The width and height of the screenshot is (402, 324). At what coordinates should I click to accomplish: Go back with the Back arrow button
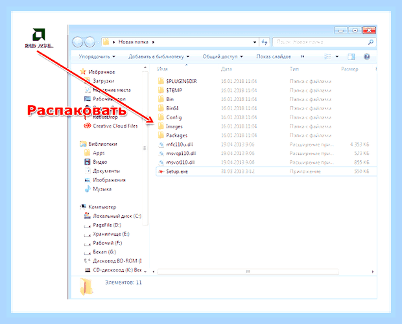pyautogui.click(x=78, y=42)
